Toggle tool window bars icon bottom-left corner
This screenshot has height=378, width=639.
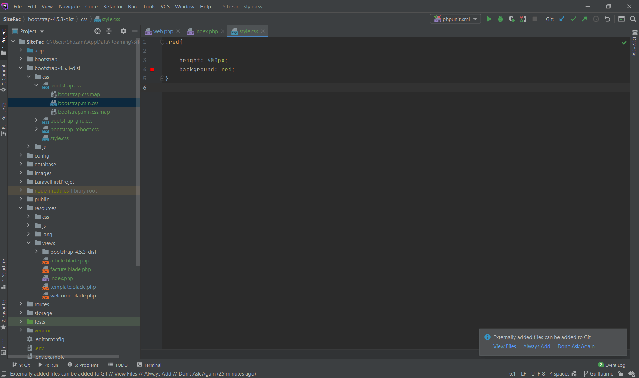(x=3, y=374)
